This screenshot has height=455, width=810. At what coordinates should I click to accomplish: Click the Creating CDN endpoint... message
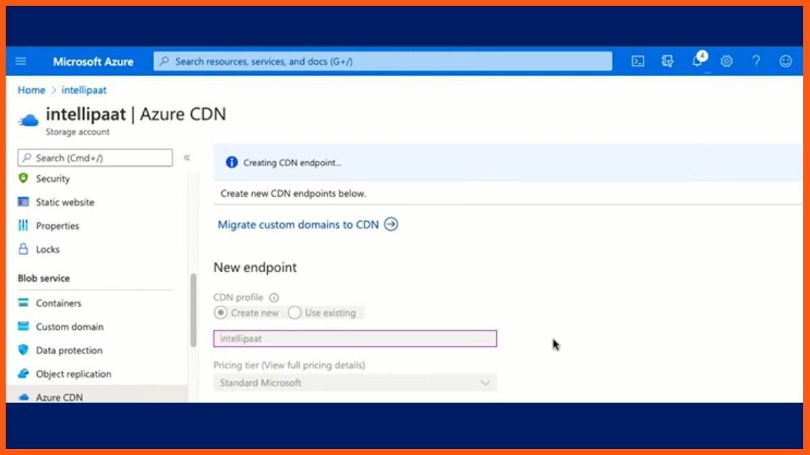(x=292, y=162)
